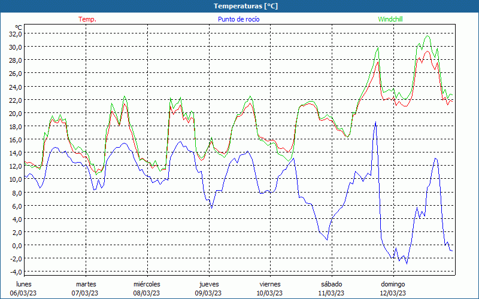Click the 20,0 y-axis label
This screenshot has height=299, width=479.
(16, 113)
